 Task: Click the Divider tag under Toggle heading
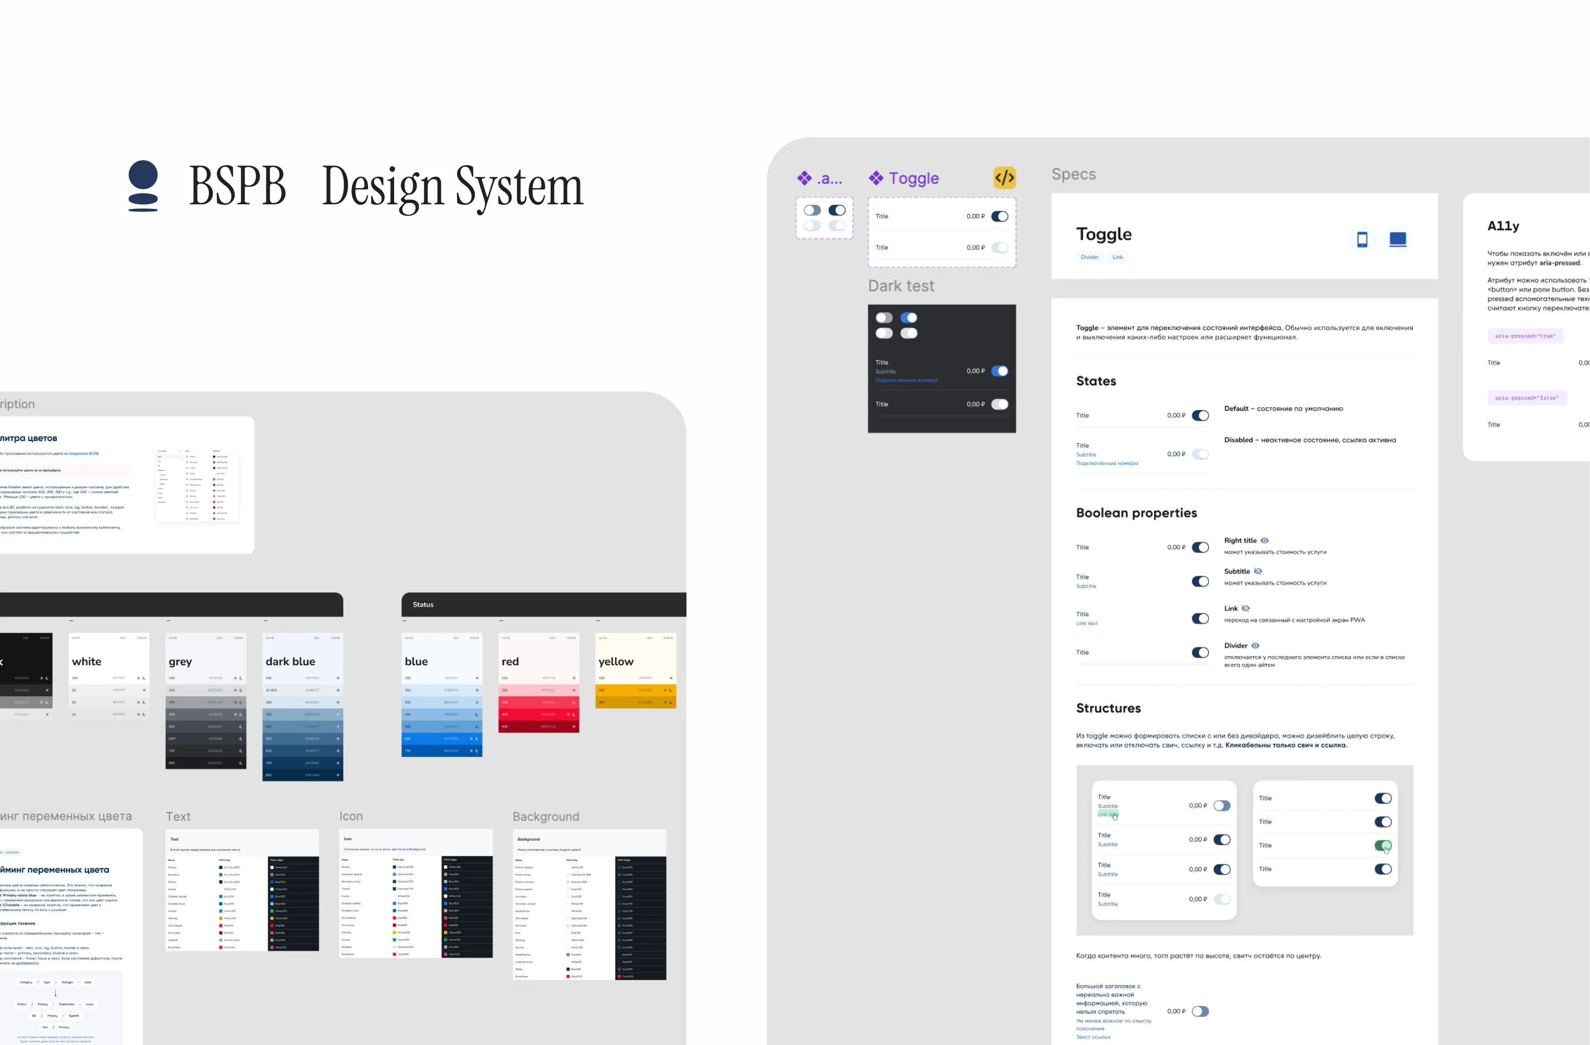pyautogui.click(x=1090, y=257)
